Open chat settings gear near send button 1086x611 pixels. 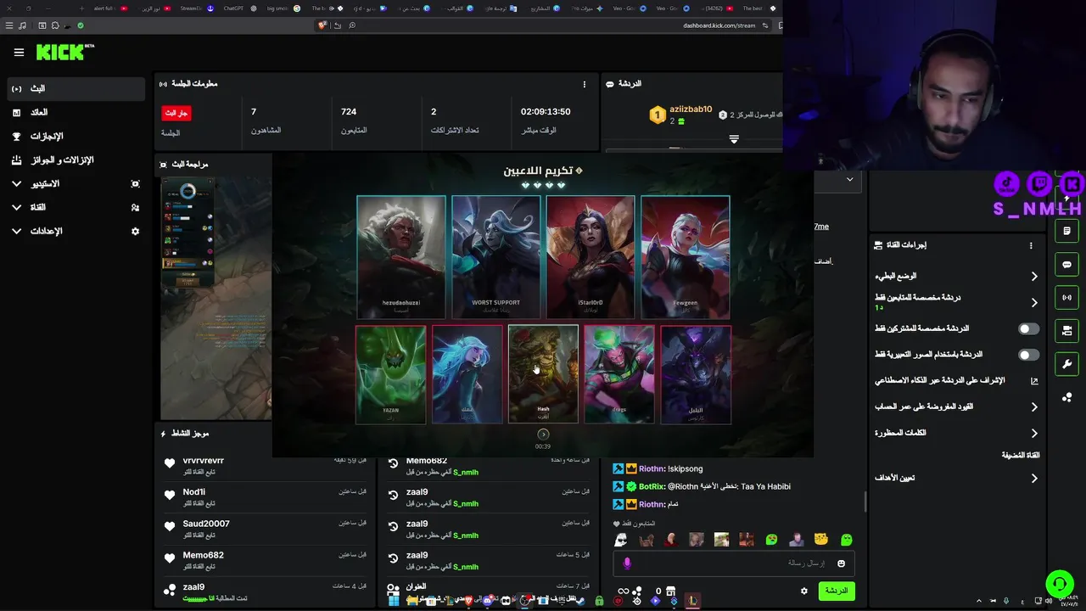point(804,591)
